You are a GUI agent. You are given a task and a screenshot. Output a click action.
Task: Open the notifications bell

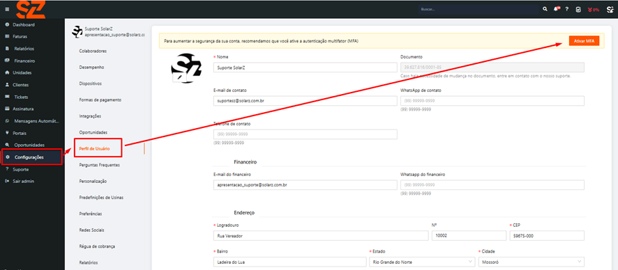pos(557,9)
